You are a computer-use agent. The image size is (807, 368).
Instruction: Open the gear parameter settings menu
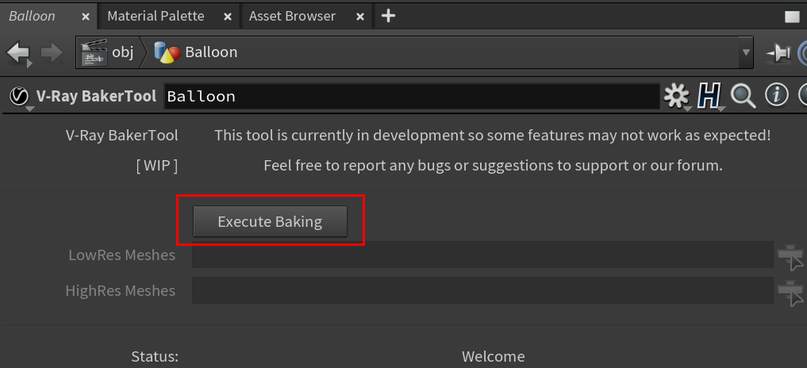(676, 96)
